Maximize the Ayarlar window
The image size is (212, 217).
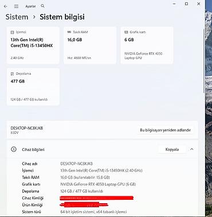point(186,3)
